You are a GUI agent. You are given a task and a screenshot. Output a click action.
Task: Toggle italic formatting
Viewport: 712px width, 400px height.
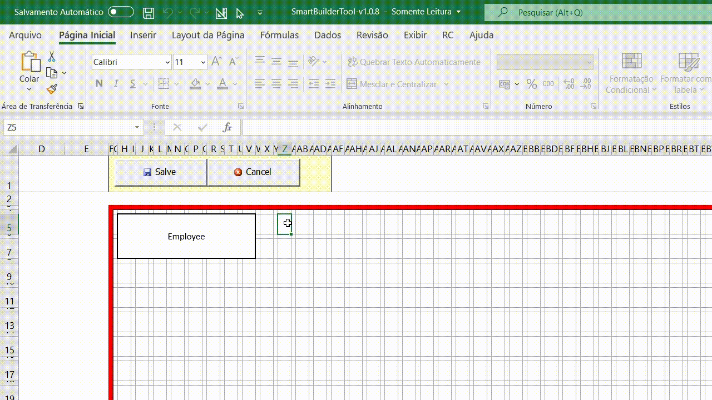116,83
